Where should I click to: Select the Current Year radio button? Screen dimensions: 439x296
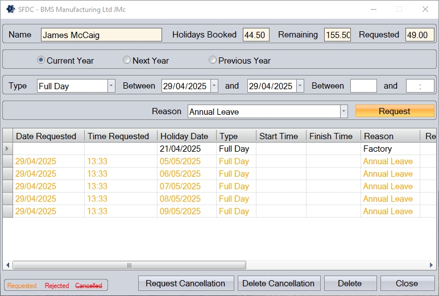click(41, 60)
